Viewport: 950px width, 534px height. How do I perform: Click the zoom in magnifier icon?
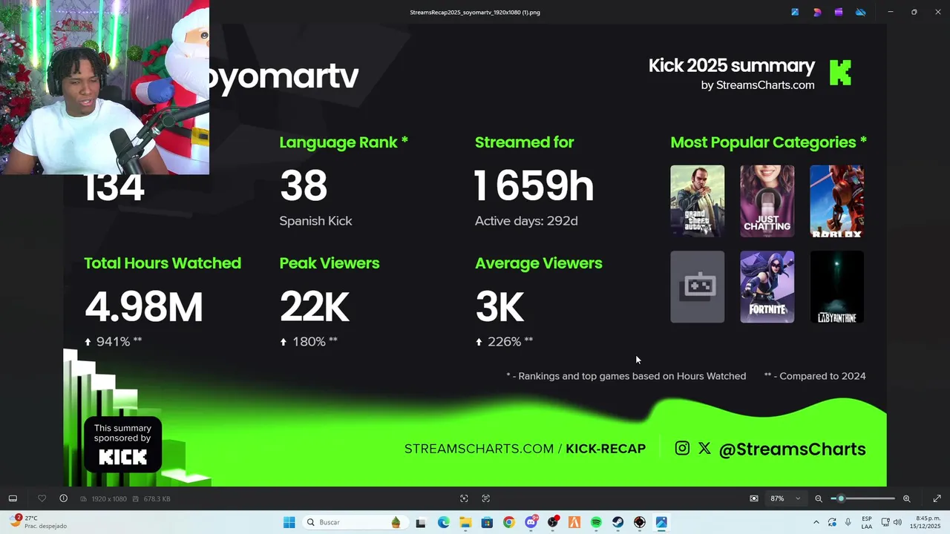tap(906, 498)
